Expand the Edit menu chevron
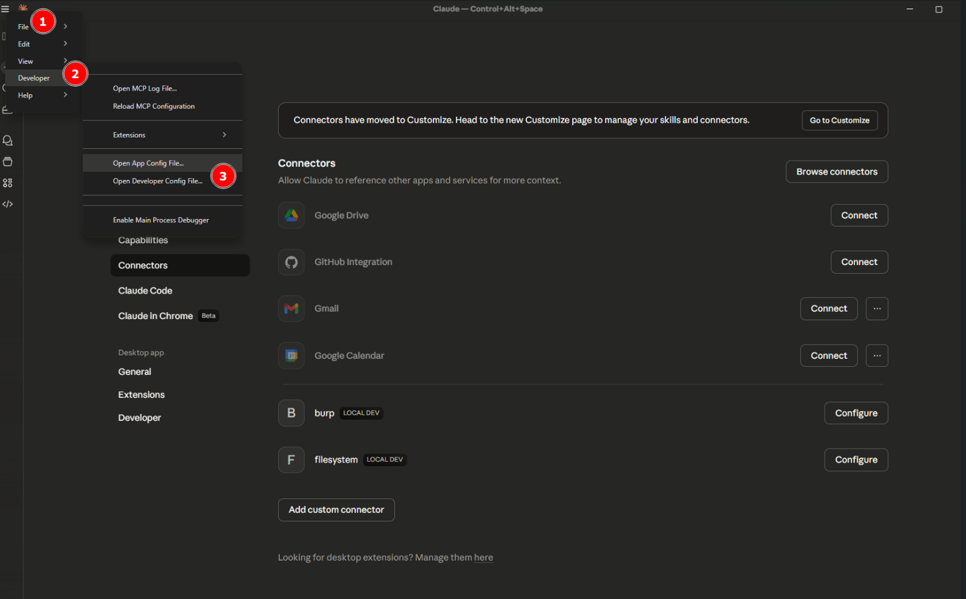This screenshot has width=966, height=599. 65,44
